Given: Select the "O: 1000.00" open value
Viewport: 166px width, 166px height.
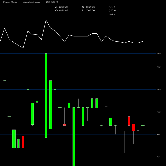Looking at the screenshot, I should pyautogui.click(x=62, y=7).
